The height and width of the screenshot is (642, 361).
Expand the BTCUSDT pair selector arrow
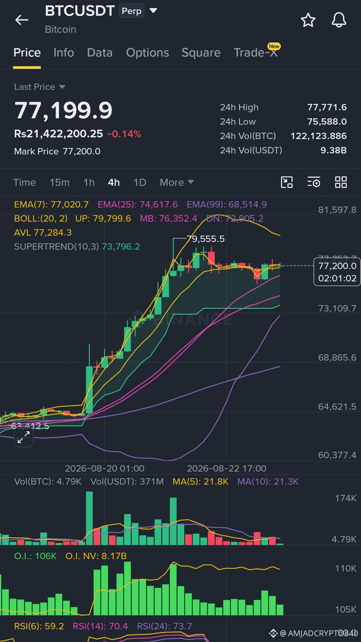coord(153,11)
